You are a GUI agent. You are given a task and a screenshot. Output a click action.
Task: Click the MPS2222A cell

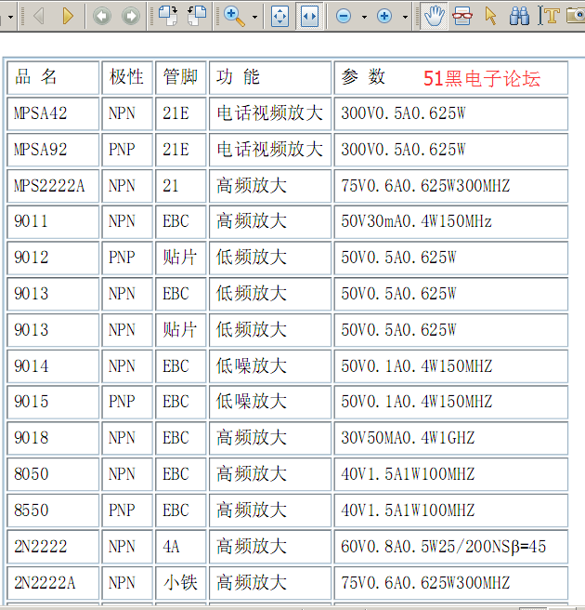[53, 186]
